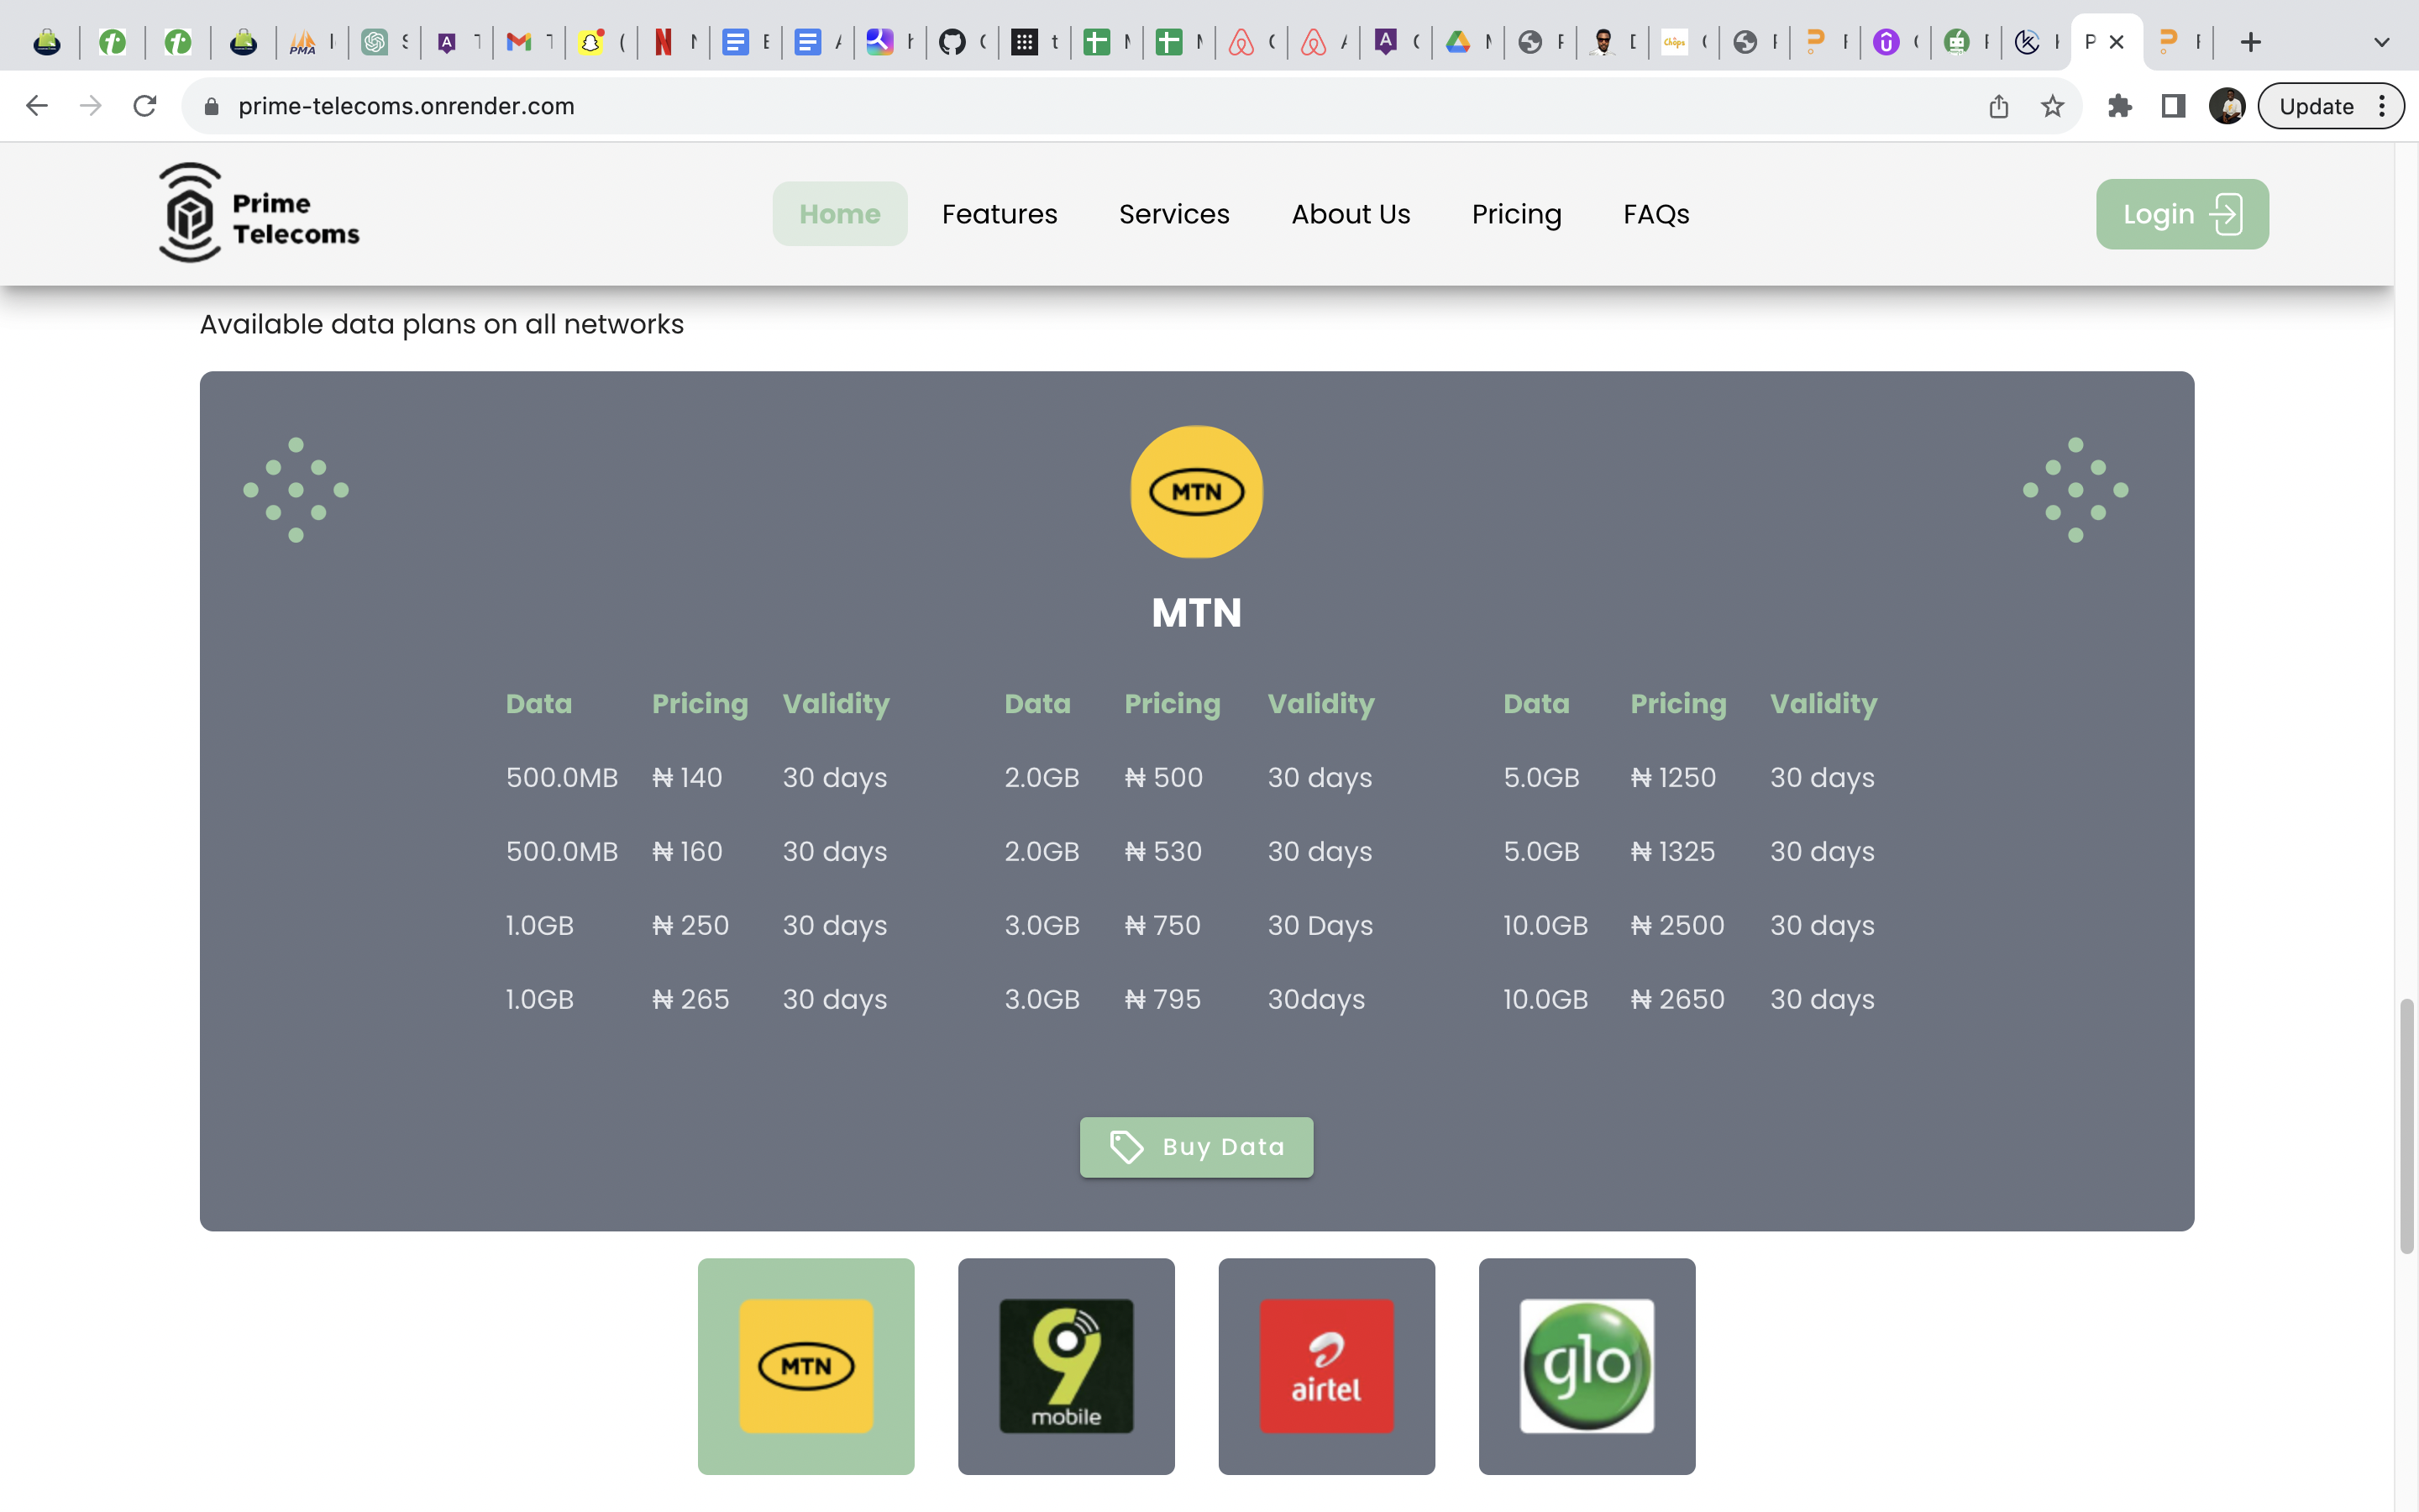Share the page using the share icon
This screenshot has height=1512, width=2419.
point(1998,105)
